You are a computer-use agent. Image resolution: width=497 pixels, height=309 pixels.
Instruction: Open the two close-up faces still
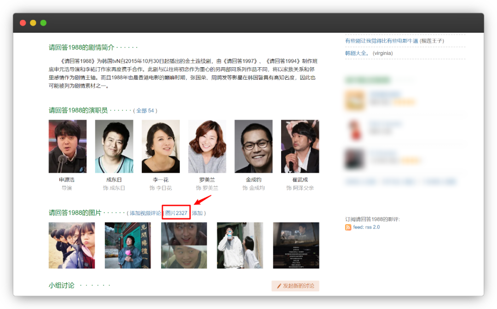pyautogui.click(x=184, y=245)
